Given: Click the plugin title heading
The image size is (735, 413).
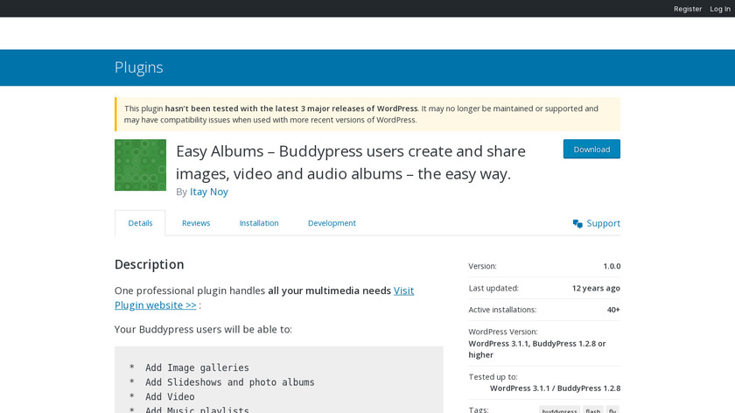Looking at the screenshot, I should point(351,162).
